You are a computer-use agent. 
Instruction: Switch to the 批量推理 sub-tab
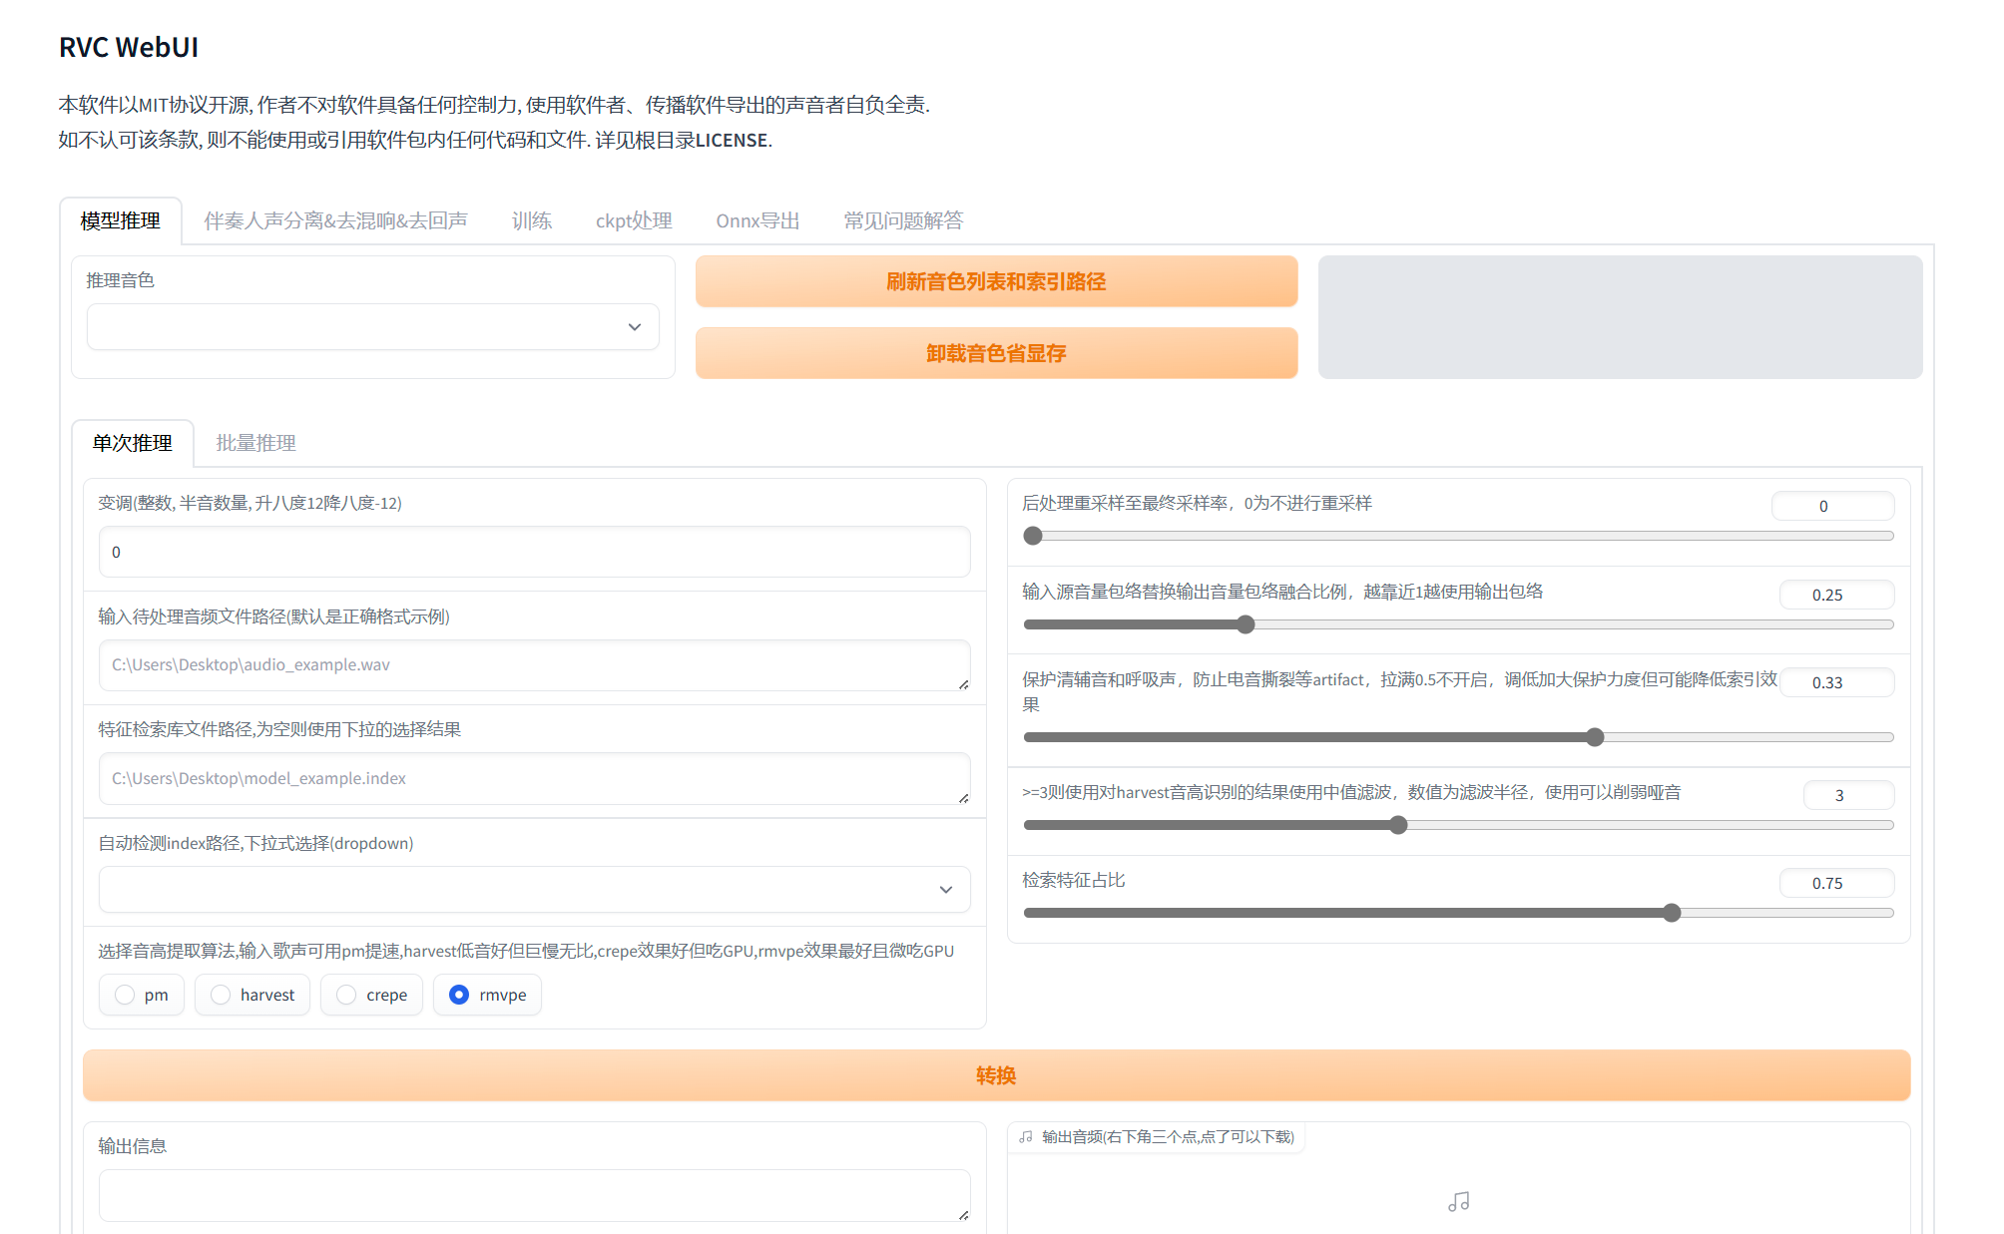pos(256,443)
